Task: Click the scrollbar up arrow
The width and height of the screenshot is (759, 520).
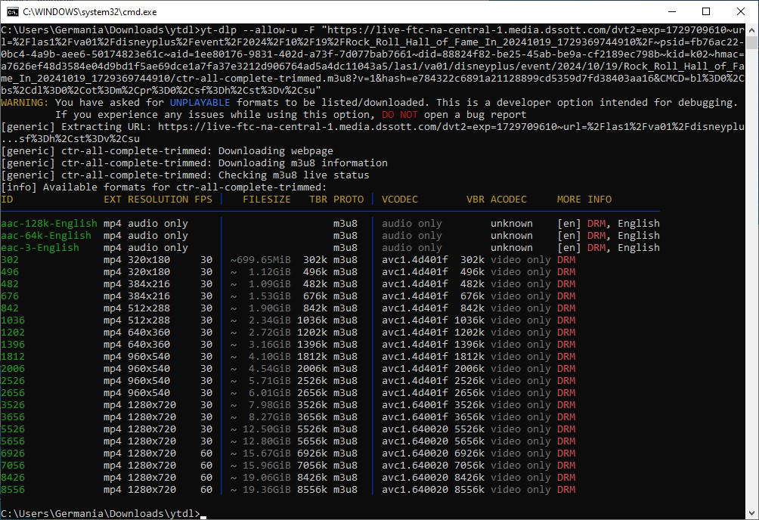Action: (751, 30)
